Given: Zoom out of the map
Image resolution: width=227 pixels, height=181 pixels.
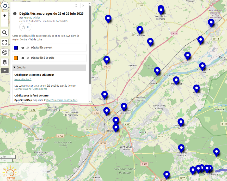Looking at the screenshot, I should tap(5, 23).
